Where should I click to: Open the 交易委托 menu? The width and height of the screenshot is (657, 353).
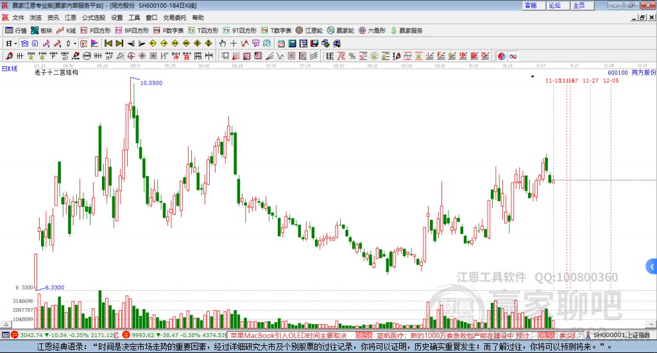point(175,17)
